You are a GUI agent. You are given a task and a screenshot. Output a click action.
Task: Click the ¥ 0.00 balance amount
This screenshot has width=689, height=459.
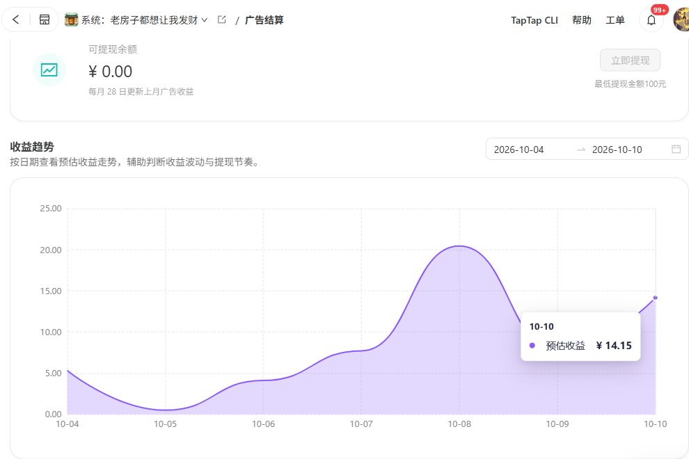click(110, 72)
